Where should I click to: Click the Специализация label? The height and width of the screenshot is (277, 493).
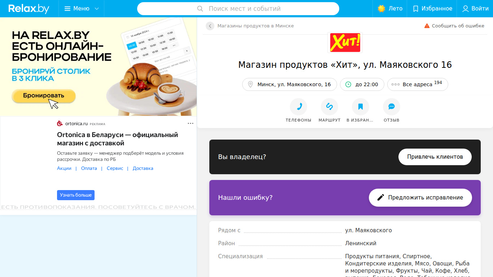pyautogui.click(x=240, y=256)
